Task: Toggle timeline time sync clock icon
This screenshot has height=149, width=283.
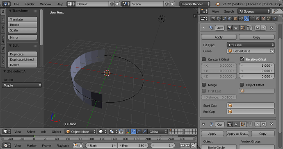Action: (x=75, y=145)
